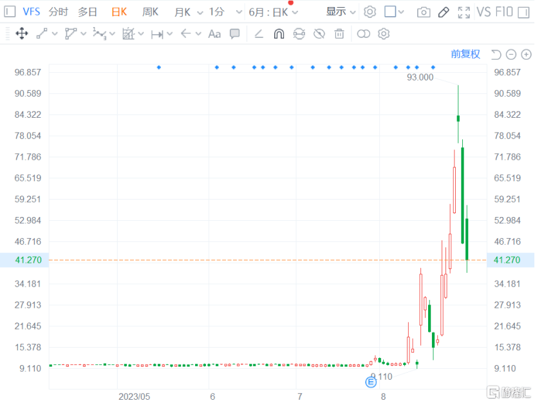Switch to the 周K weekly tab
Screen dimensions: 535x403
(x=150, y=12)
